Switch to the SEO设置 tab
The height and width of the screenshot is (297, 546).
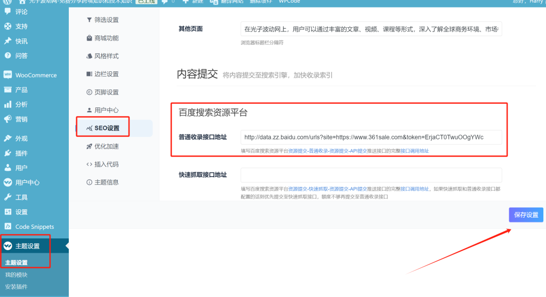coord(114,128)
